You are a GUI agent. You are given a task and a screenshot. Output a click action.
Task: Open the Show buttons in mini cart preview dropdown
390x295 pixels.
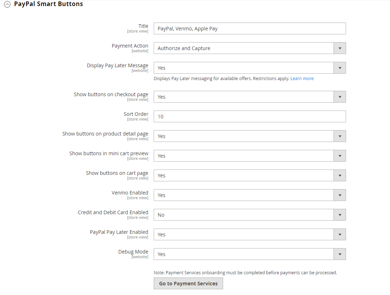[340, 156]
